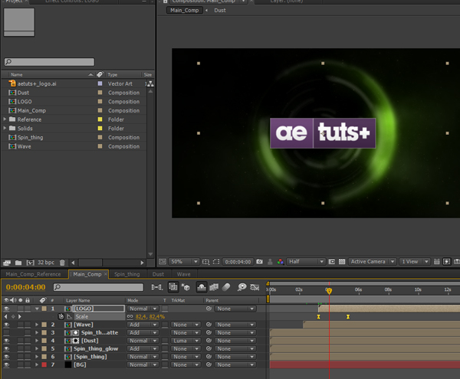Toggle mask and shape path visibility
Image resolution: width=460 pixels, height=379 pixels.
click(x=216, y=262)
